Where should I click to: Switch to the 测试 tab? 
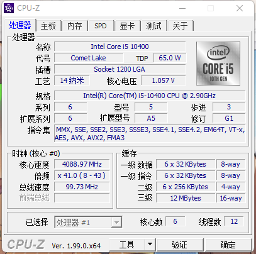153,26
